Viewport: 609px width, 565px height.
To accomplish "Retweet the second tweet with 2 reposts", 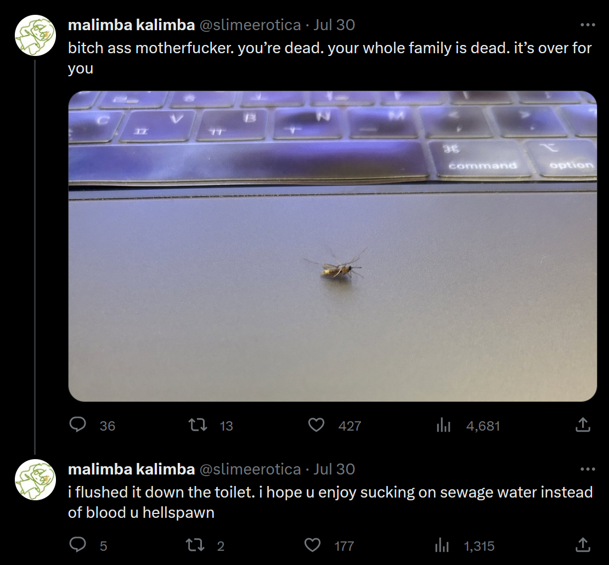I will [195, 545].
